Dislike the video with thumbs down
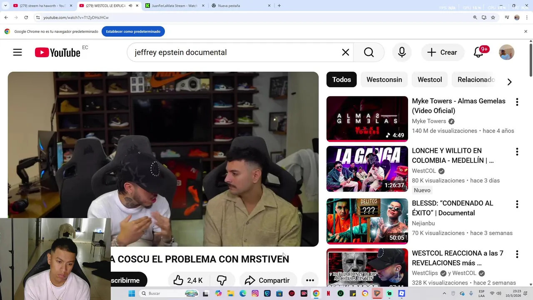This screenshot has height=300, width=533. (222, 280)
